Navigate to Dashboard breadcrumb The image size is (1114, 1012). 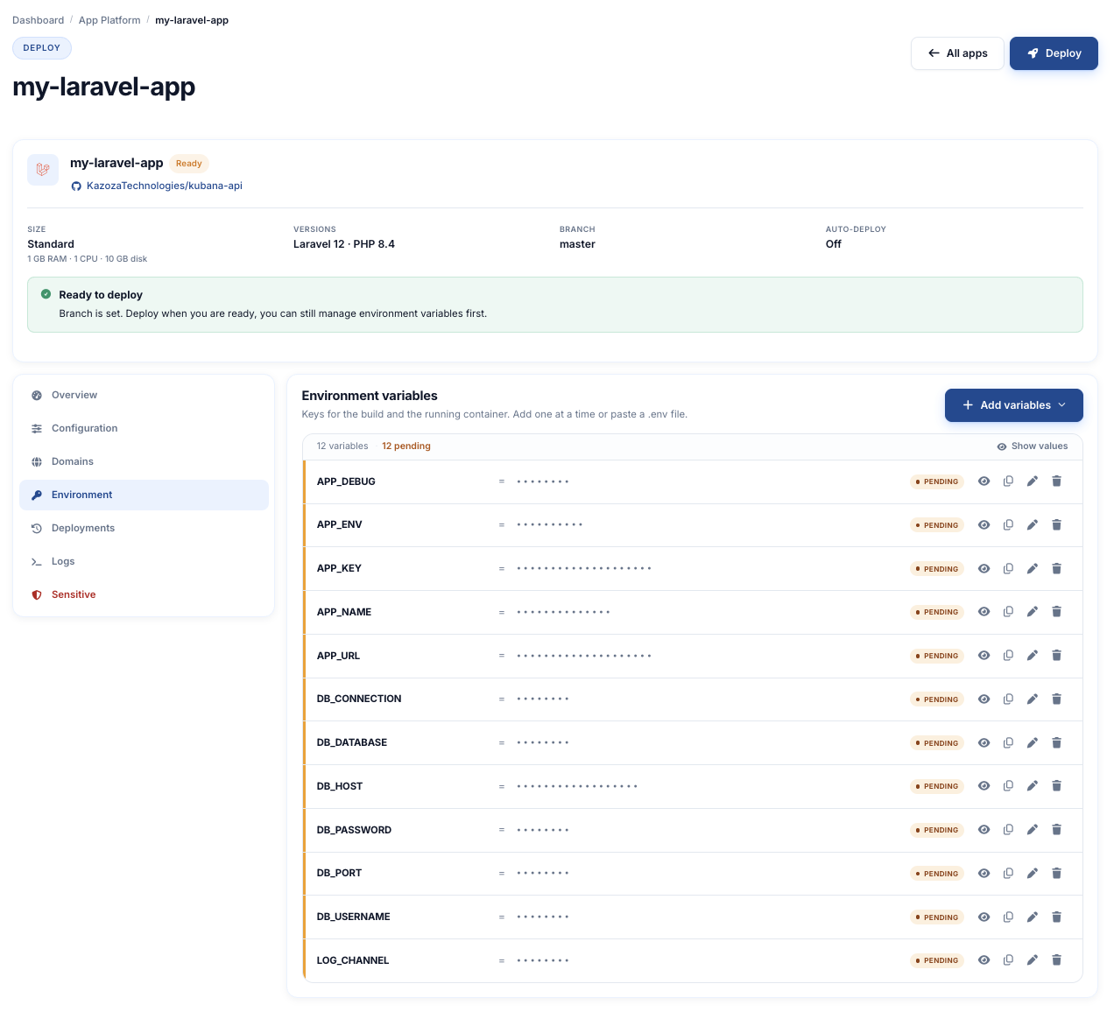tap(38, 20)
